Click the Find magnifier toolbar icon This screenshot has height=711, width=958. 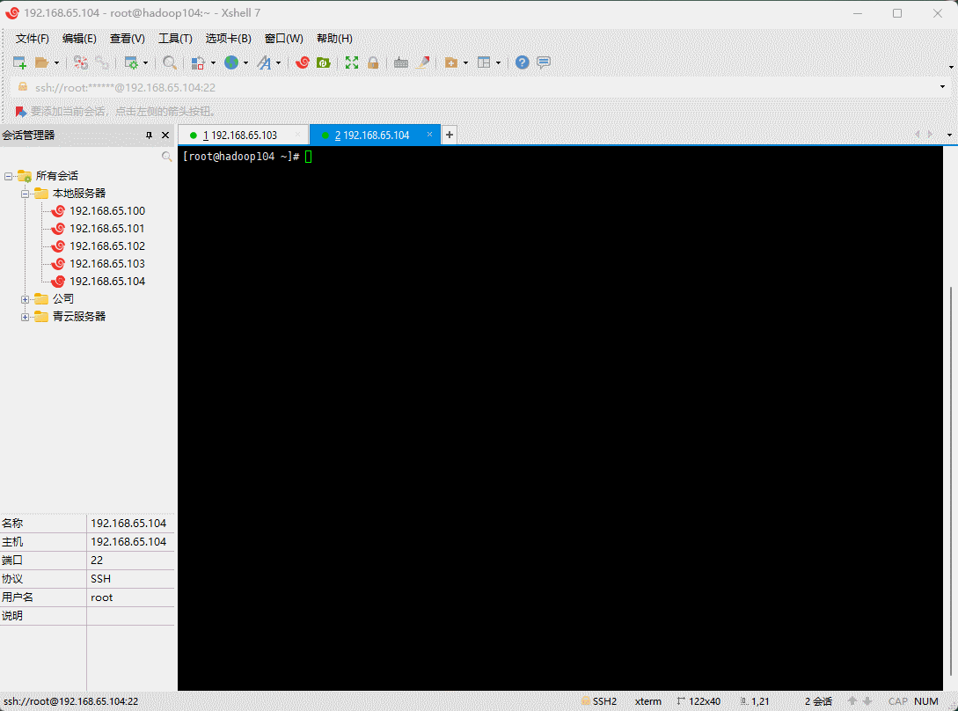(170, 62)
